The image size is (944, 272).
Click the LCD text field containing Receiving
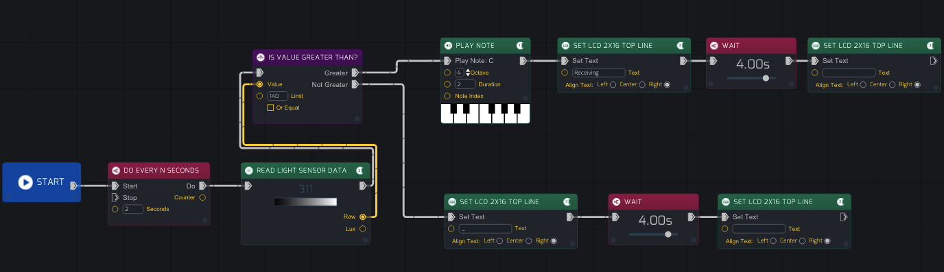[x=598, y=73]
